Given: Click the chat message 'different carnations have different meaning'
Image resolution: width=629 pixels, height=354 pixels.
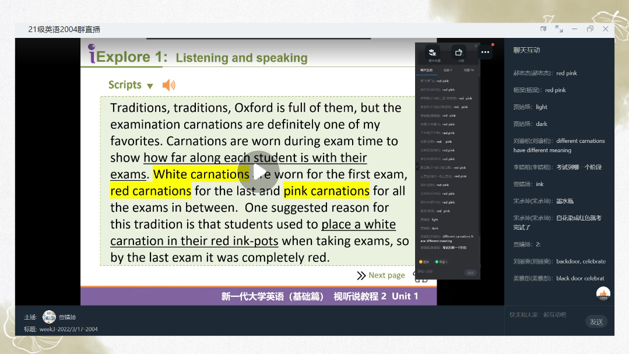Looking at the screenshot, I should coord(559,145).
